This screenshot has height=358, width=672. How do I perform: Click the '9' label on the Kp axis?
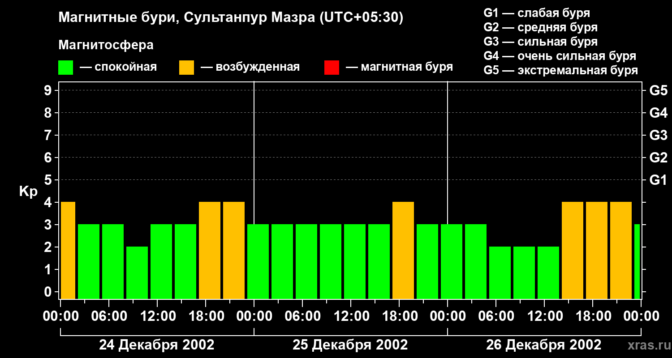coord(49,90)
